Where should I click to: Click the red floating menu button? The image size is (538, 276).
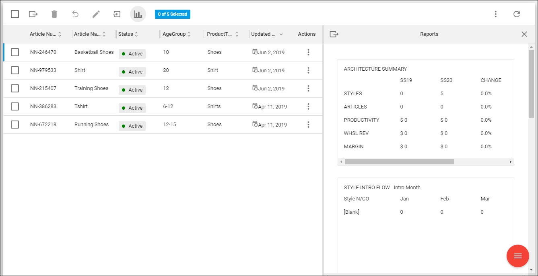point(518,256)
